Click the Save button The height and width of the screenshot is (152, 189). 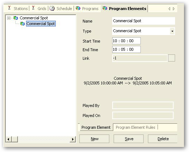[129, 139]
